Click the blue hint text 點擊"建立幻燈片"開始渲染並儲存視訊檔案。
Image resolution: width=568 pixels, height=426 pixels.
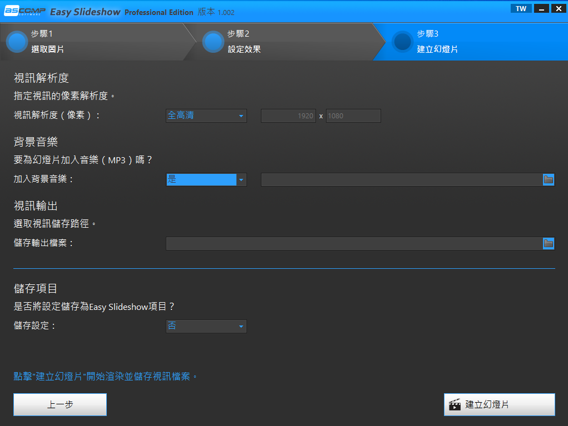(x=106, y=377)
